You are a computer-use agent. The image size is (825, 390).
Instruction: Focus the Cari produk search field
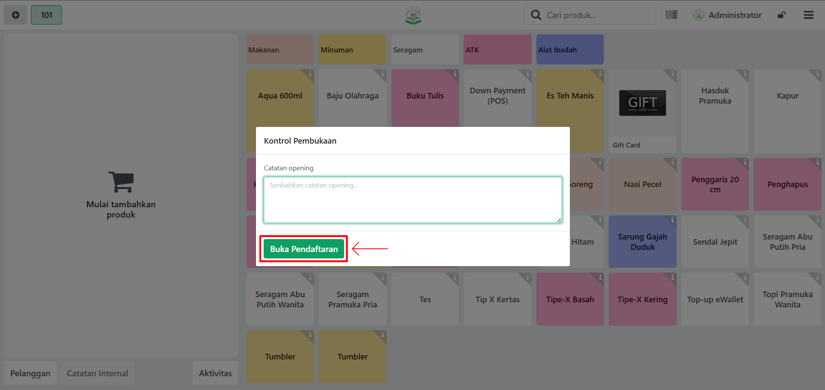pyautogui.click(x=598, y=15)
